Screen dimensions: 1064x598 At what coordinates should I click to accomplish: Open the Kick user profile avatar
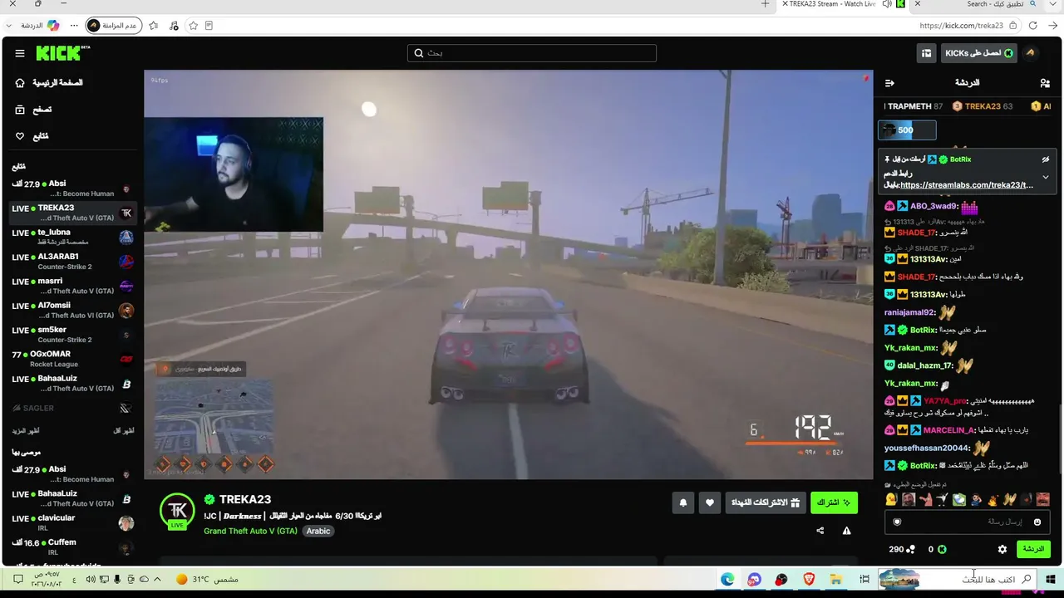pyautogui.click(x=1031, y=53)
